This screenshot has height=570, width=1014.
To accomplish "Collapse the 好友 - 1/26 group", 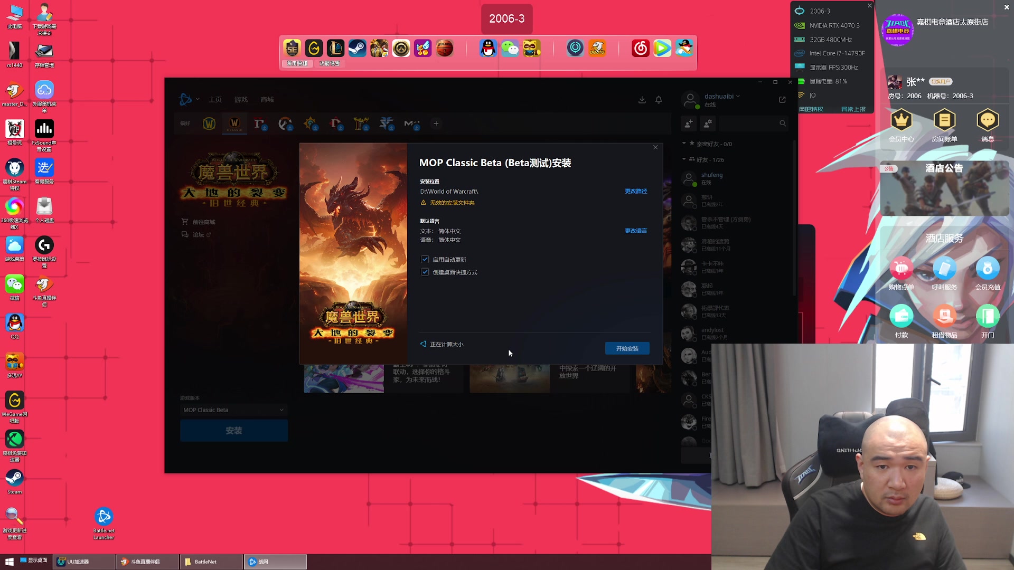I will 703,159.
